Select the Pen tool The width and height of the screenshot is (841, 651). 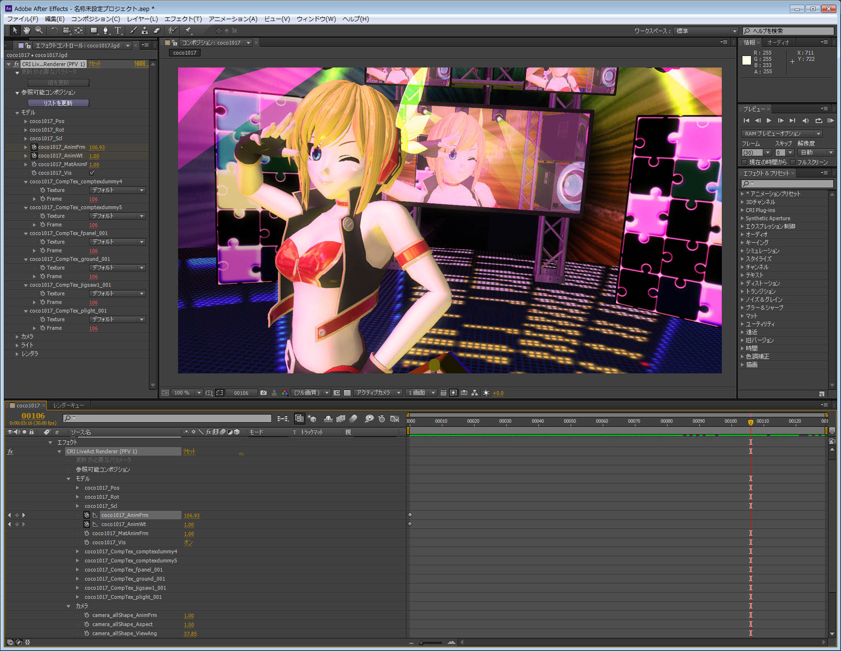tap(106, 31)
